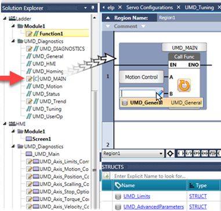Collapse the HMI root node

pyautogui.click(x=5, y=124)
